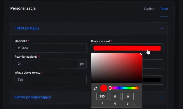Edit the B value field
This screenshot has width=183, height=109.
(128, 97)
